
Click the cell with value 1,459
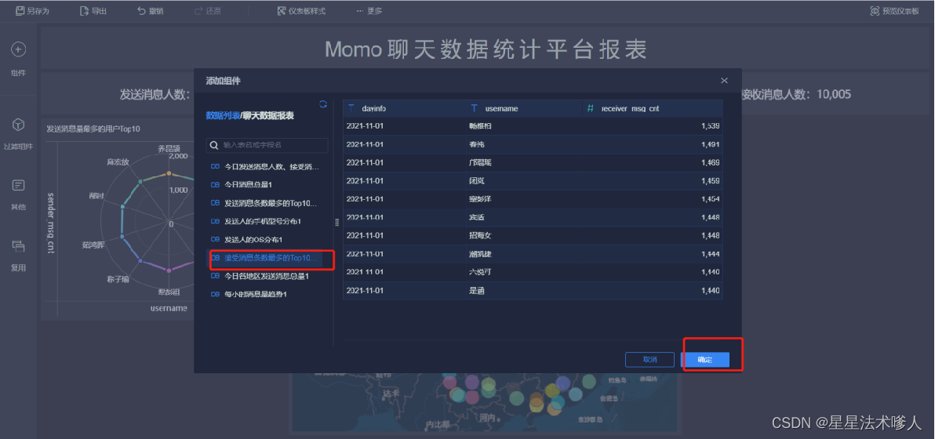[653, 180]
